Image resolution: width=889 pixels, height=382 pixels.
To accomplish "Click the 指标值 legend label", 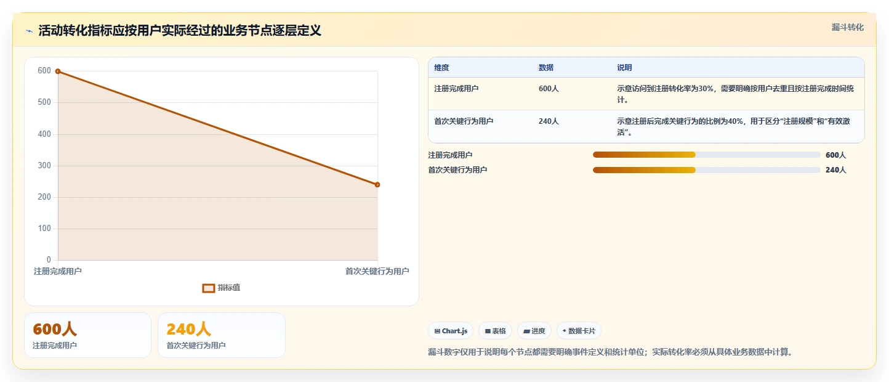I will point(229,288).
